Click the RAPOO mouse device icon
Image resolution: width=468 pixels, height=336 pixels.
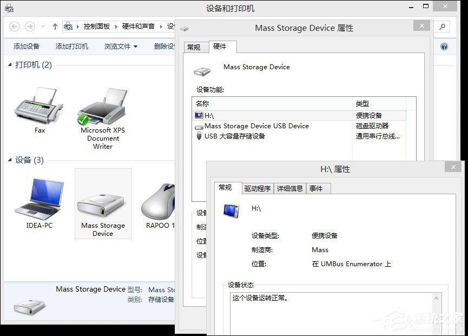(x=160, y=203)
